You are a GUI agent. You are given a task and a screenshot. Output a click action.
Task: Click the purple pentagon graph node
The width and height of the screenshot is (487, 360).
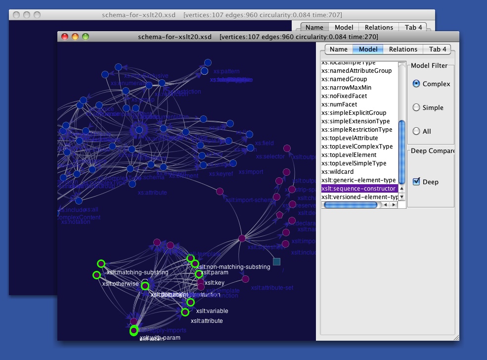point(279,215)
